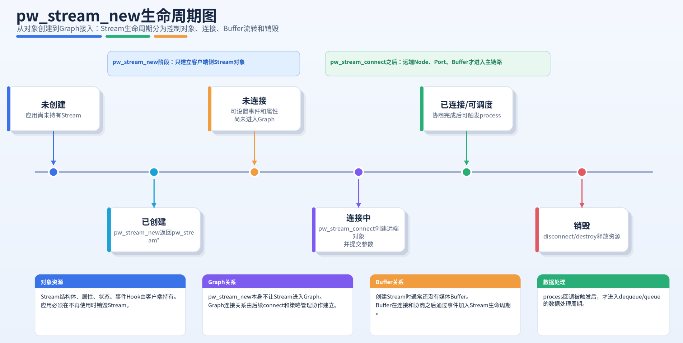Click the cyan timeline dot for 已创建
The height and width of the screenshot is (343, 683).
coord(154,172)
